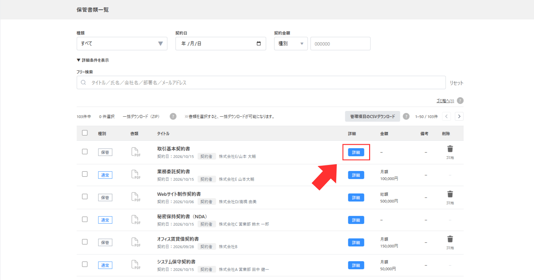
Task: Click the magnifier icon in フリー検索
Action: click(x=83, y=82)
